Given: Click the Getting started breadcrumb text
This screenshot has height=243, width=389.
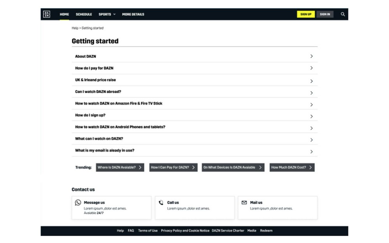Looking at the screenshot, I should pos(93,28).
